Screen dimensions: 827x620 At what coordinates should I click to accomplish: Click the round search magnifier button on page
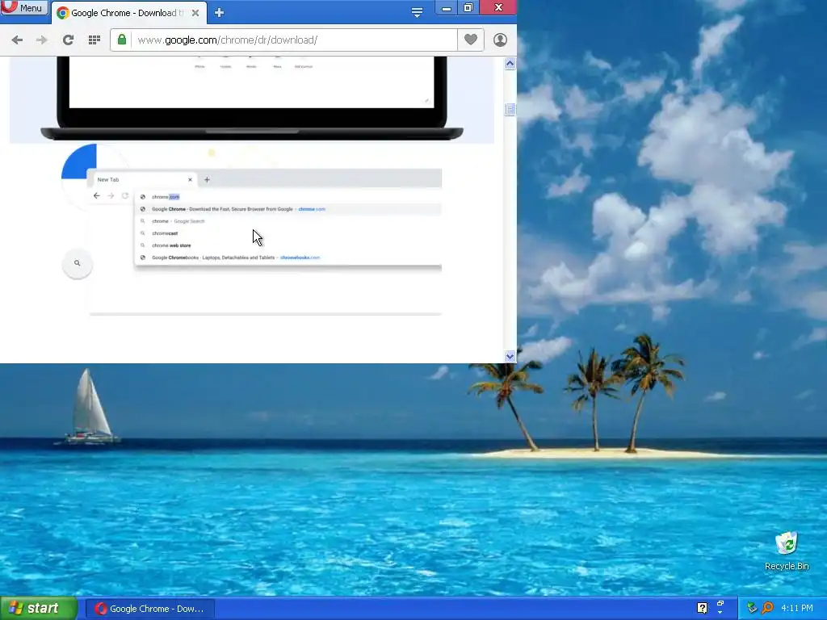tap(78, 263)
